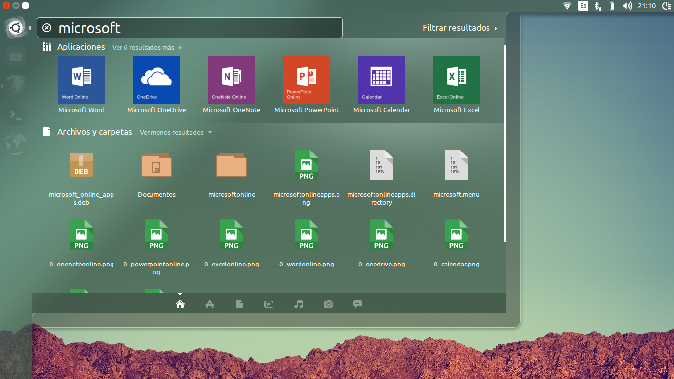Collapse with Ver menos resultados
The height and width of the screenshot is (379, 674).
tap(176, 132)
